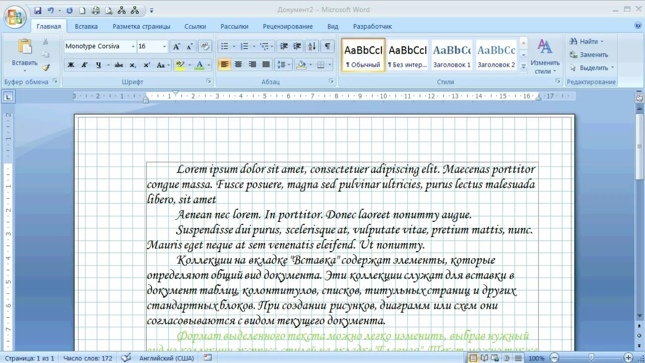Open the Вставка ribbon tab

coord(86,26)
